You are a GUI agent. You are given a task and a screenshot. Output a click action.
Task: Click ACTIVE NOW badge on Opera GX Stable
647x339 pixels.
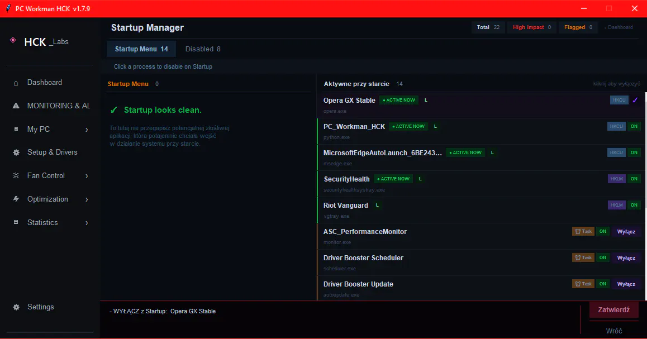tap(398, 100)
